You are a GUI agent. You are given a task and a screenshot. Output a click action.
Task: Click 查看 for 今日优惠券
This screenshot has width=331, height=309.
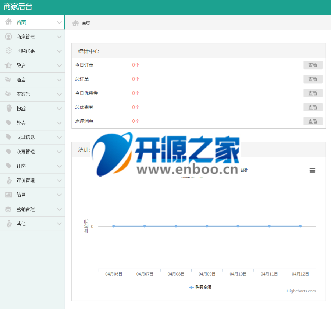(313, 93)
